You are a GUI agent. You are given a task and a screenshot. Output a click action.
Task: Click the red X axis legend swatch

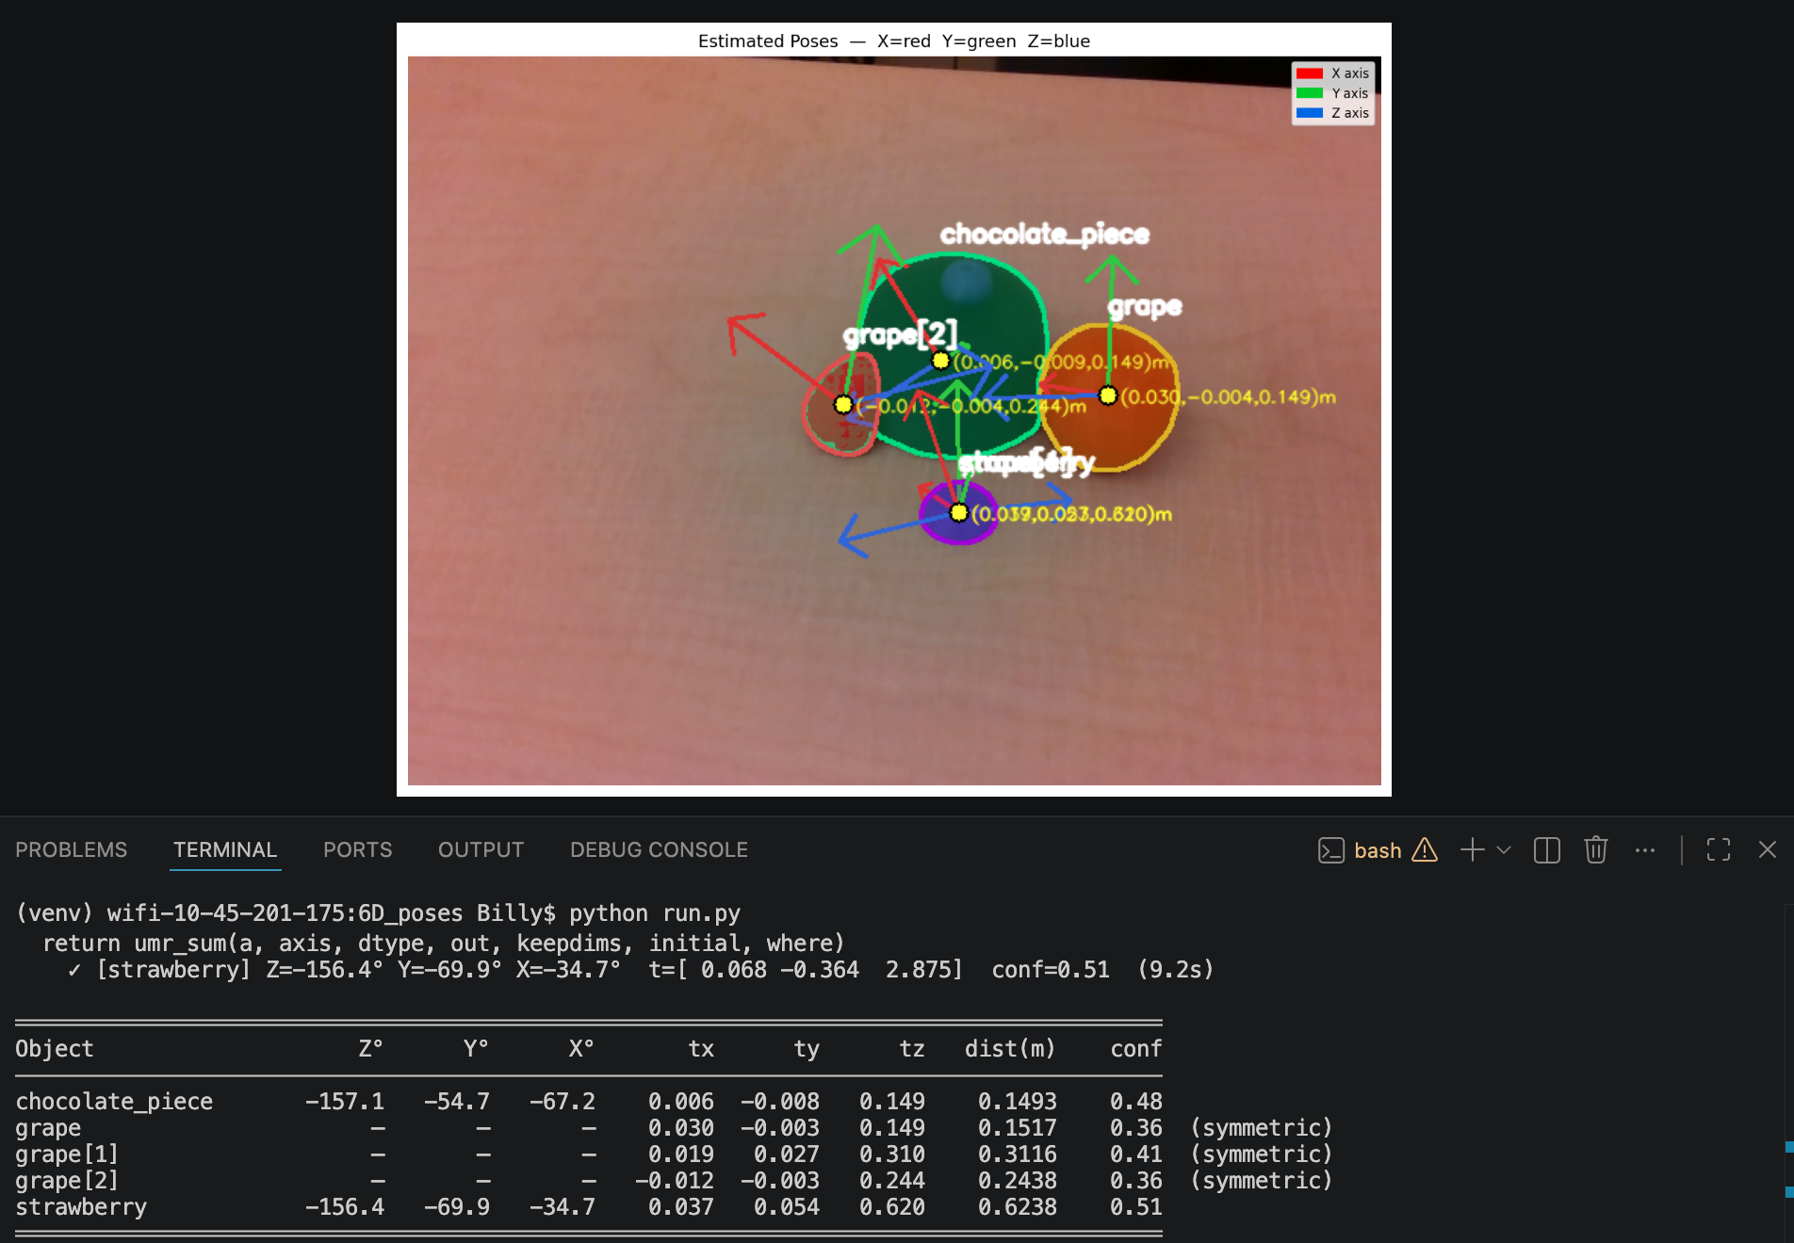point(1310,73)
